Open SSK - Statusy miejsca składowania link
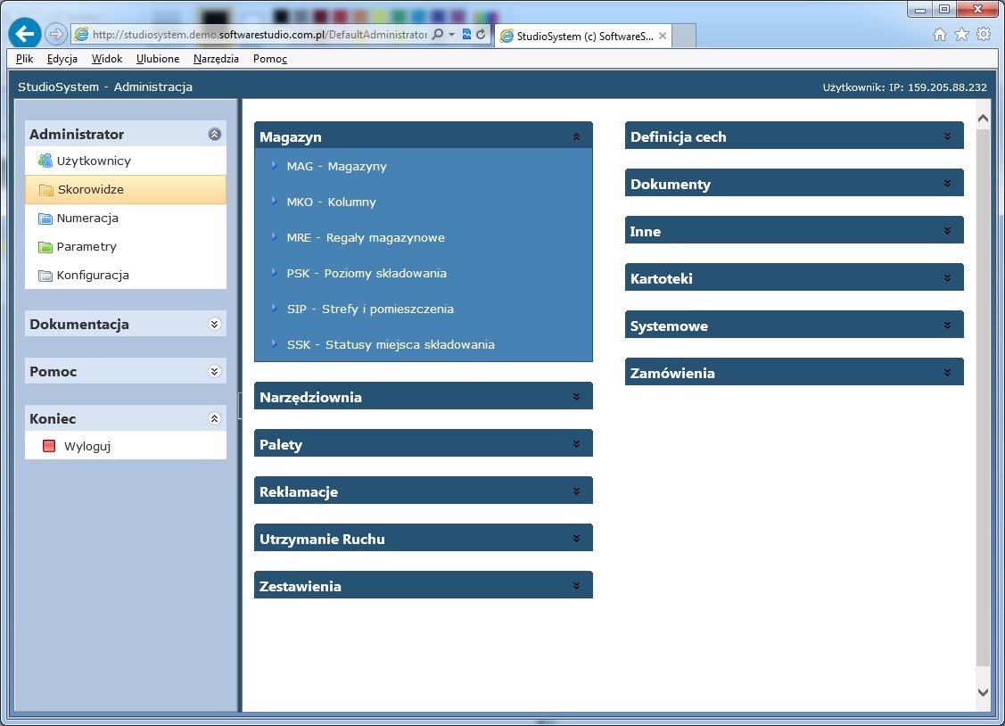The width and height of the screenshot is (1005, 726). 390,344
